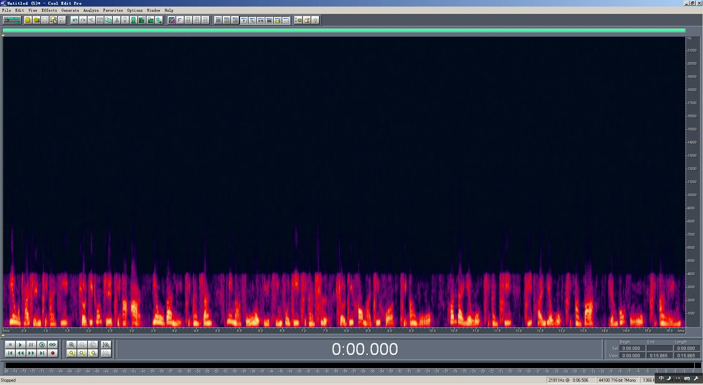Click the help question mark icon
The image size is (703, 385).
[x=315, y=20]
